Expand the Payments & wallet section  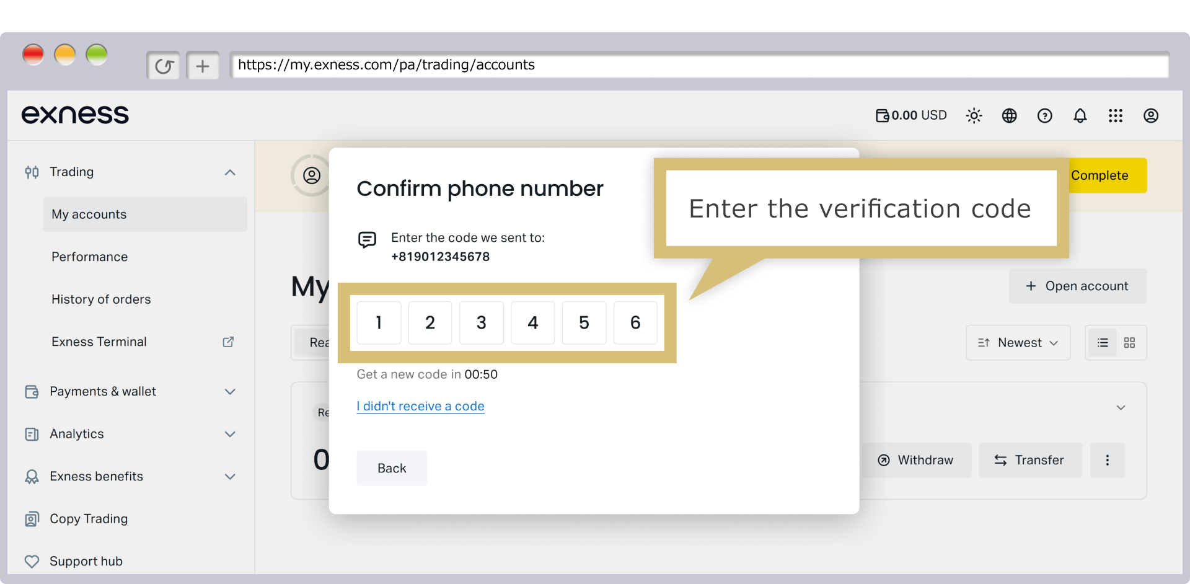tap(230, 392)
